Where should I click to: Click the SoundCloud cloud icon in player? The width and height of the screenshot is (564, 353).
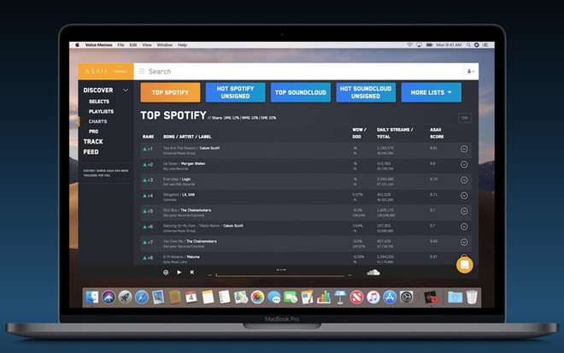click(373, 272)
